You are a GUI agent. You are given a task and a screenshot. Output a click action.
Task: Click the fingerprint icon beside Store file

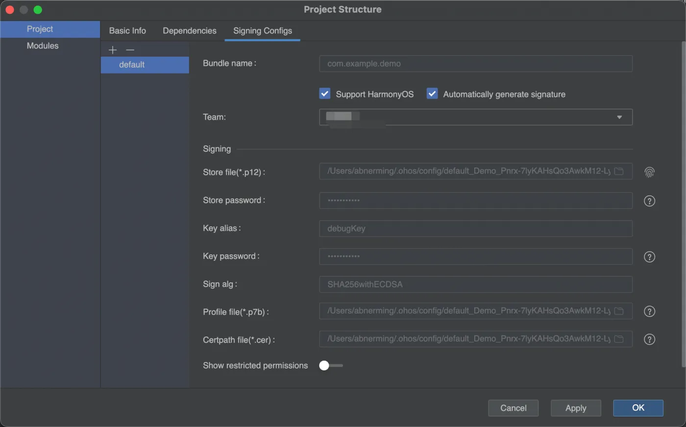[x=649, y=172]
